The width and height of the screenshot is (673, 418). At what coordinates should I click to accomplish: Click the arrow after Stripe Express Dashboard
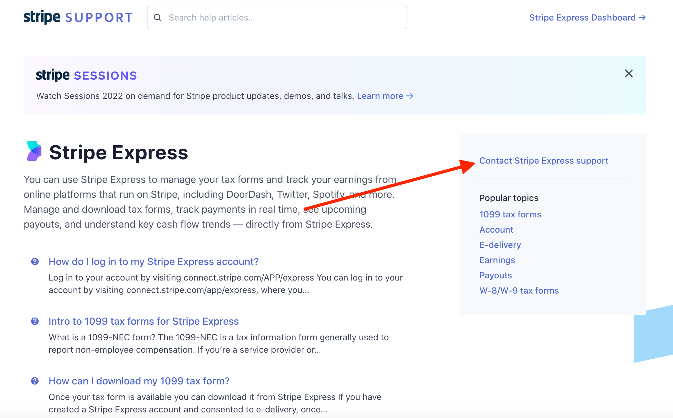click(642, 17)
